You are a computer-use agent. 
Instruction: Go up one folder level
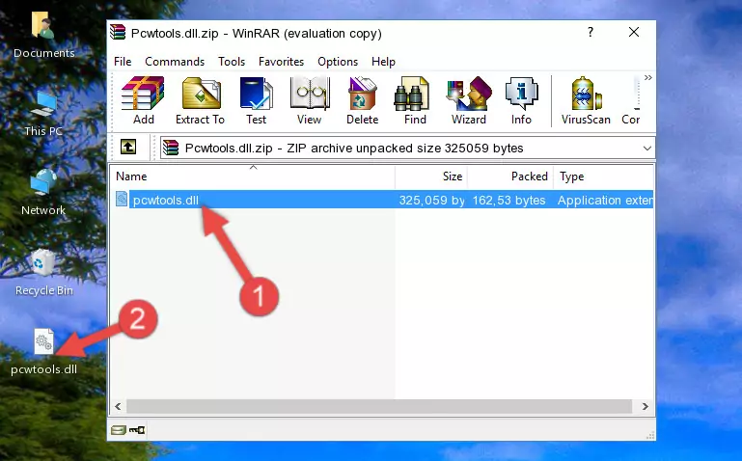(x=128, y=147)
